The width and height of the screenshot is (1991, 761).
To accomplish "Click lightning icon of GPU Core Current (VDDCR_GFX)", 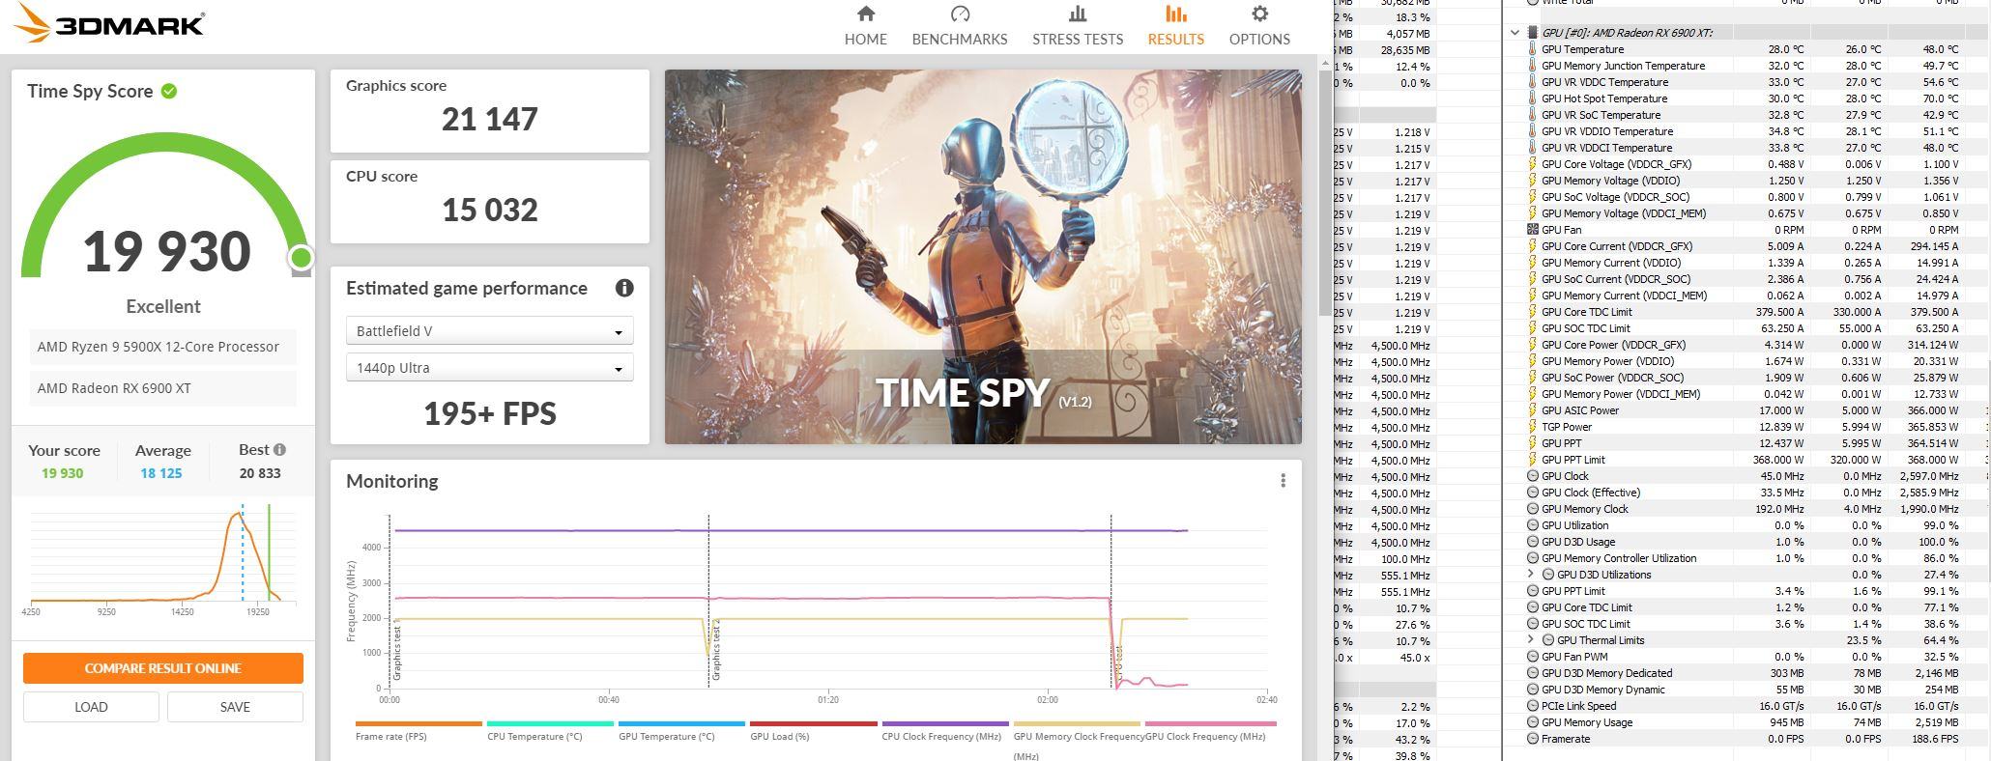I will (x=1532, y=246).
